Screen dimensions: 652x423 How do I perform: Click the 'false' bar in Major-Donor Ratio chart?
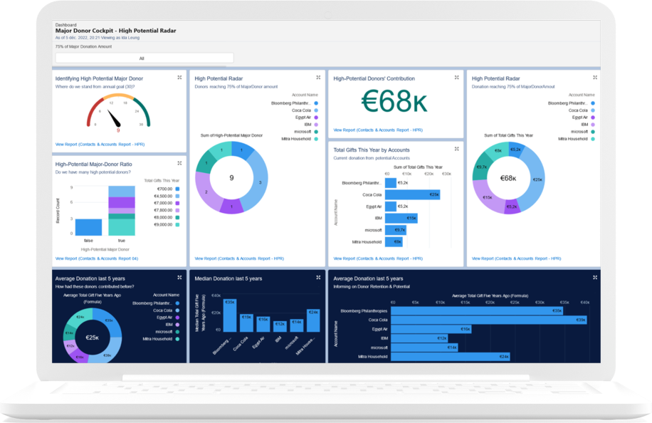tap(89, 227)
